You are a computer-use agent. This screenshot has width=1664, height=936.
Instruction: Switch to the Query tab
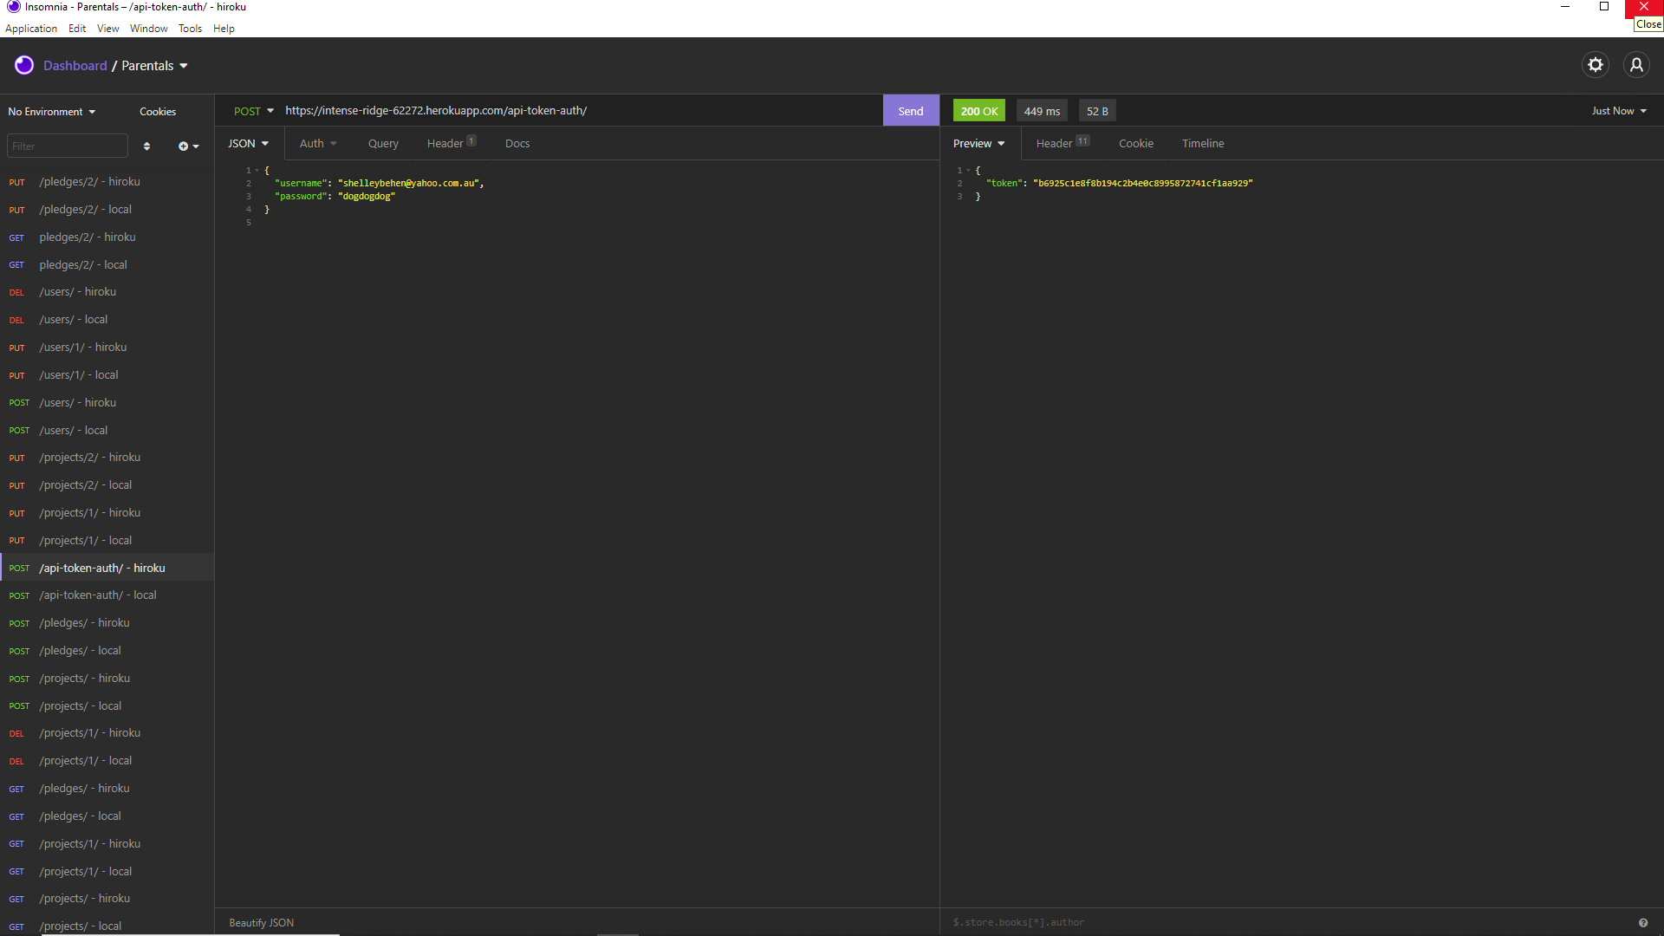383,144
